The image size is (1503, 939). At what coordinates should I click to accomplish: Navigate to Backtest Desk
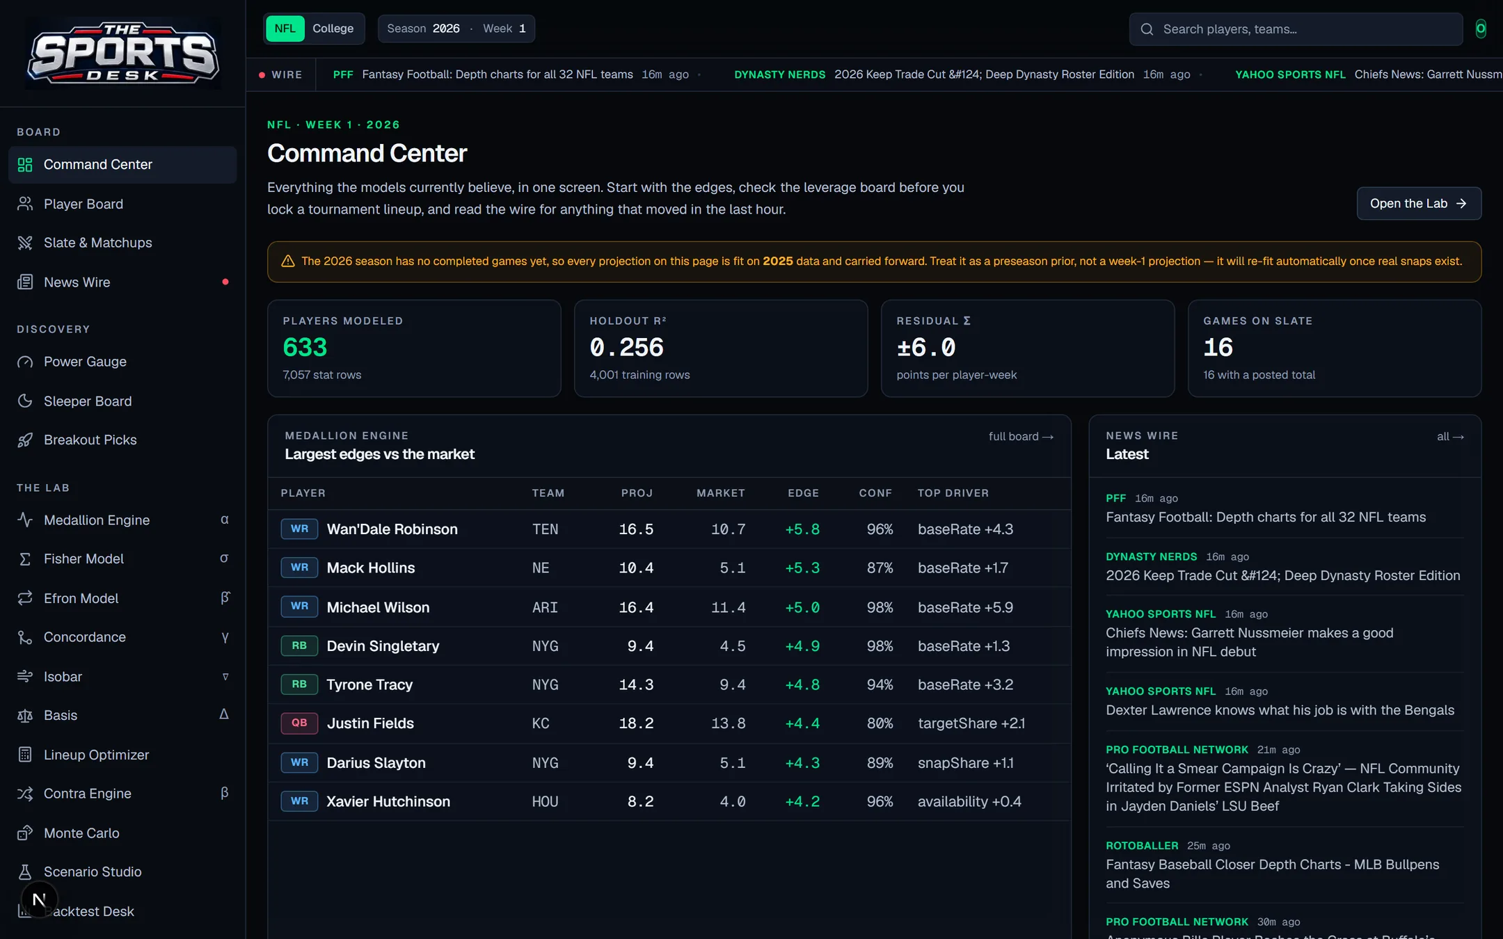[122, 911]
